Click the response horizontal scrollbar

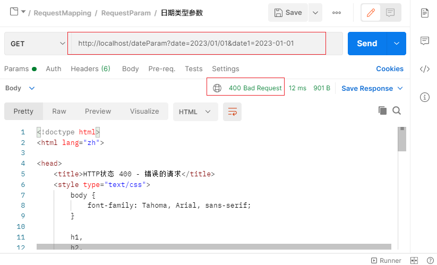tap(214, 246)
